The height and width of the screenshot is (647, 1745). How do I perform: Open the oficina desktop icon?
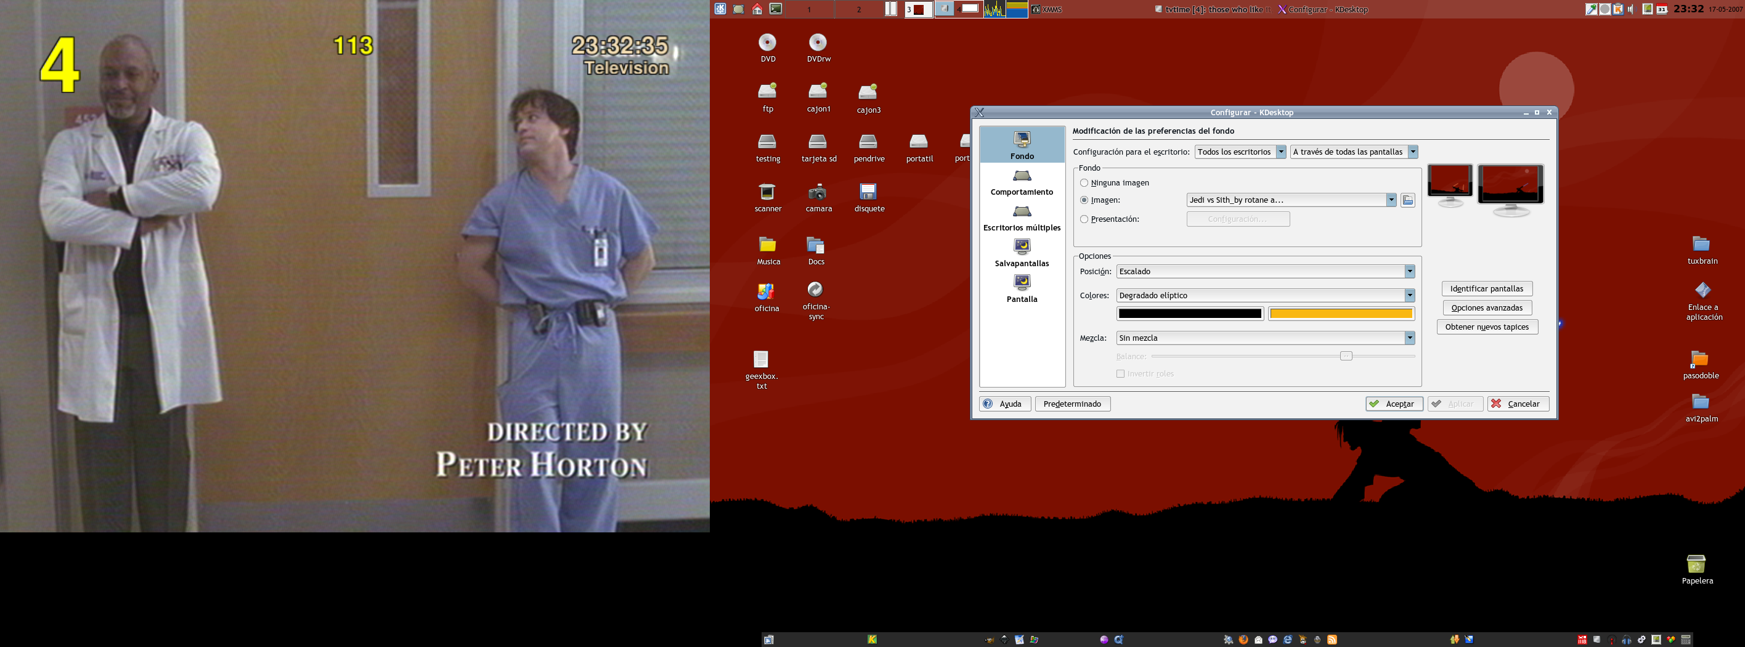[766, 297]
